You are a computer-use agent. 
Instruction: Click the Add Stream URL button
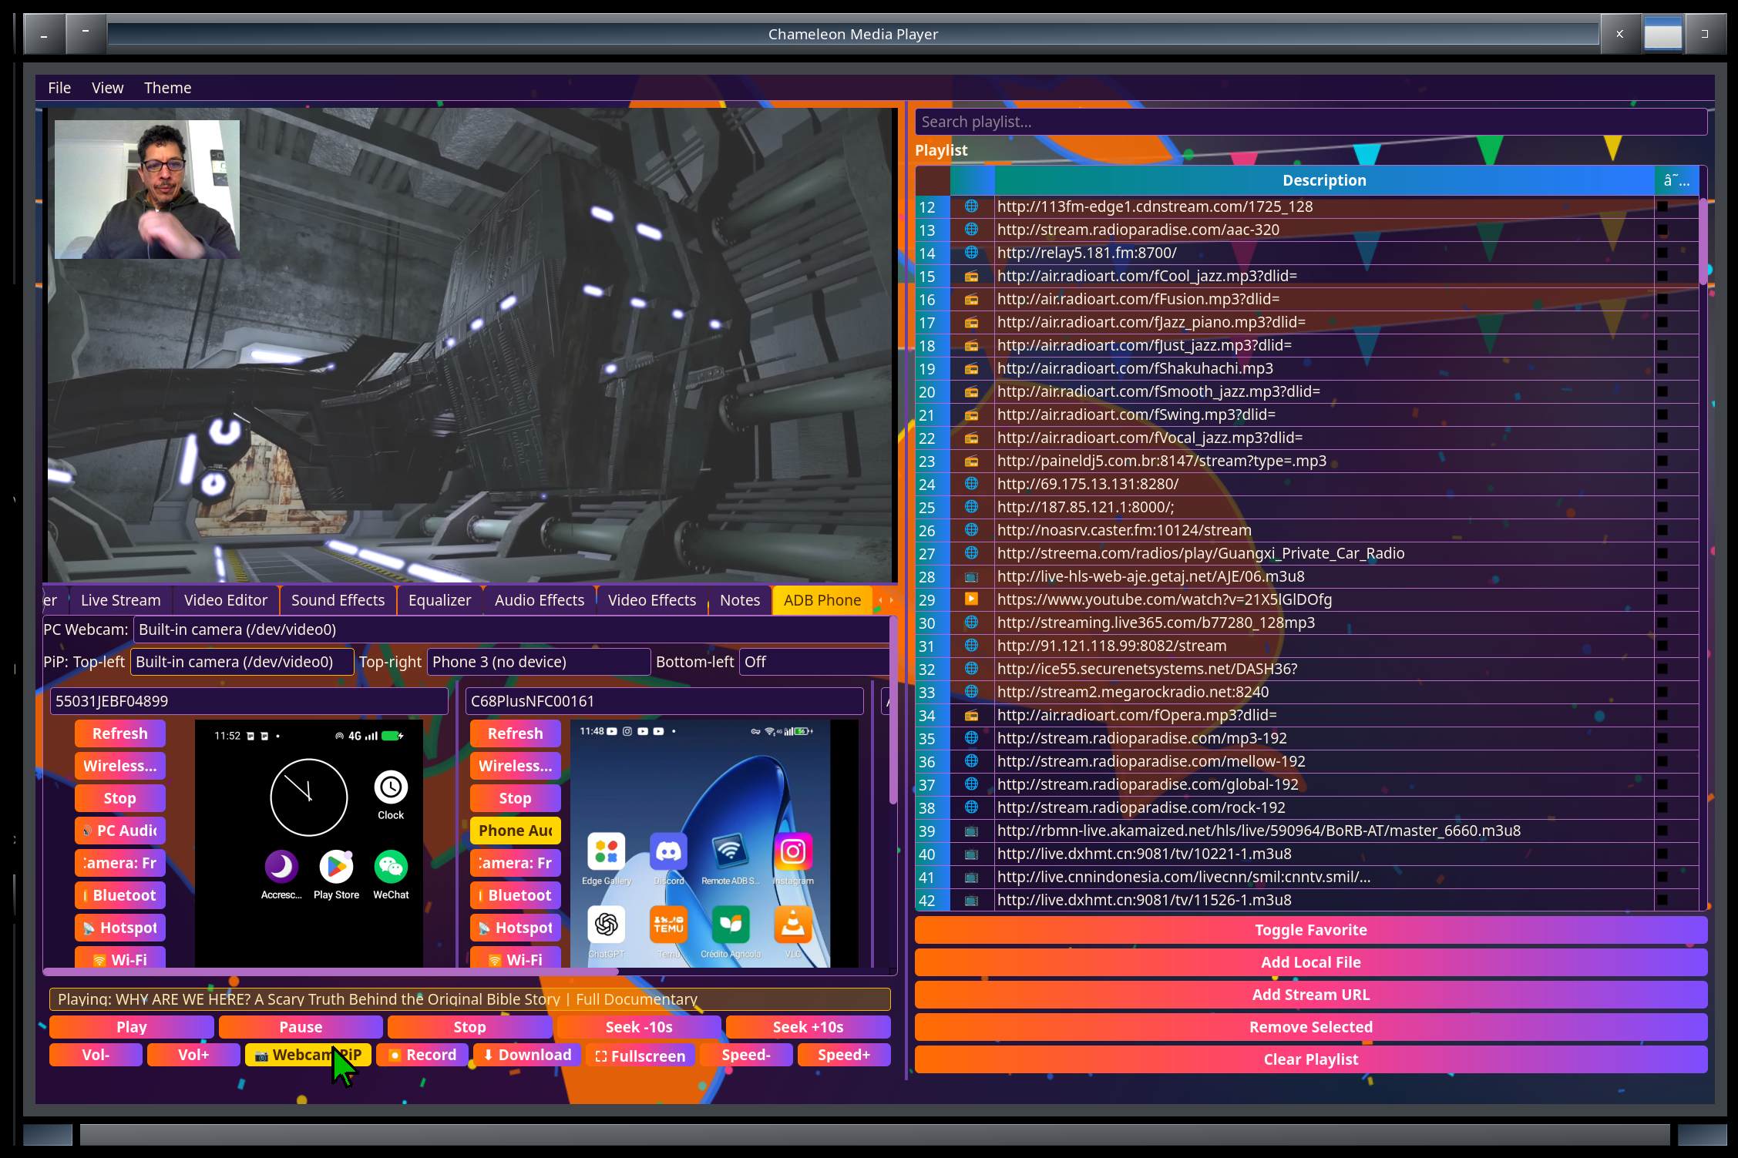1310,995
